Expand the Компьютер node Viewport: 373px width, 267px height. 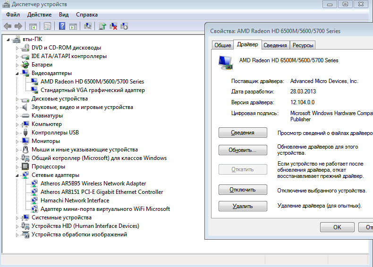(17, 125)
